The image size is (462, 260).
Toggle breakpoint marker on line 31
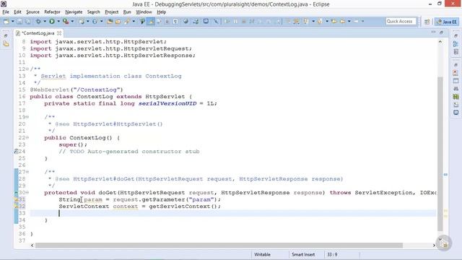16,199
